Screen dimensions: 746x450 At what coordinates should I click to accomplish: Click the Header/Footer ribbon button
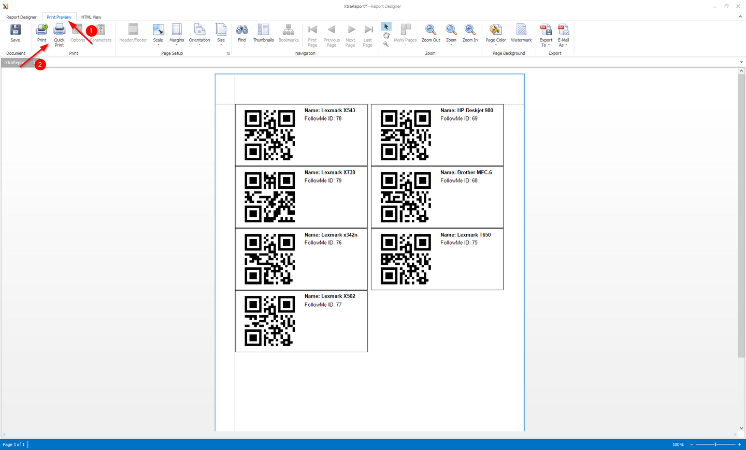click(x=133, y=34)
